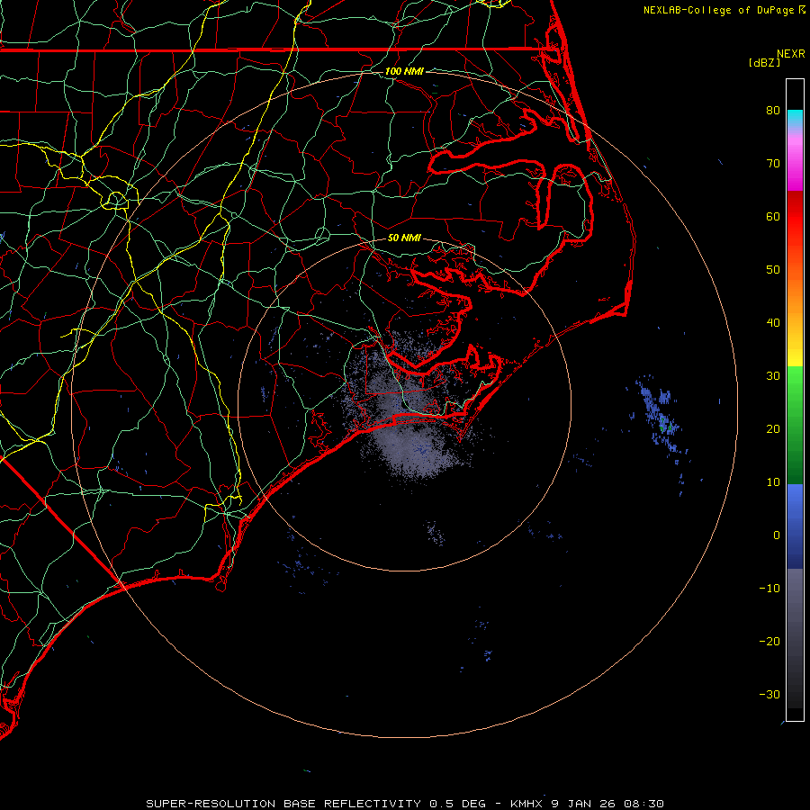Click the 40 value on the dBZ scale
The image size is (810, 810).
pos(773,322)
